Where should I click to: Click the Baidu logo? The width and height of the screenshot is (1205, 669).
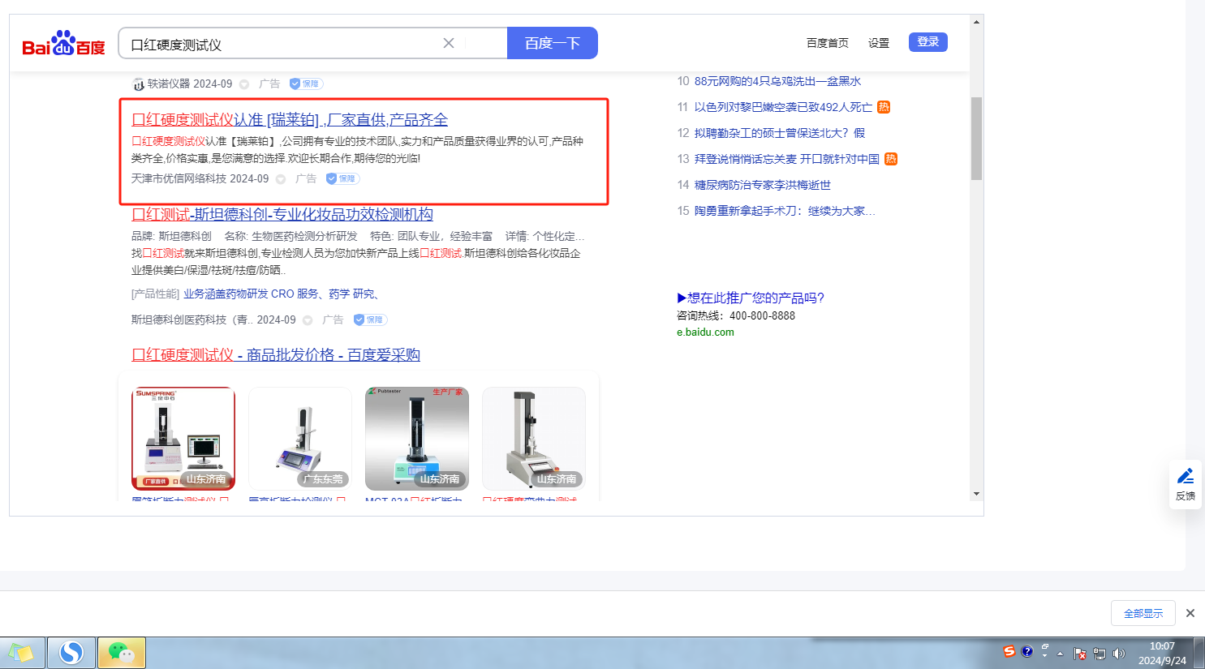[63, 43]
